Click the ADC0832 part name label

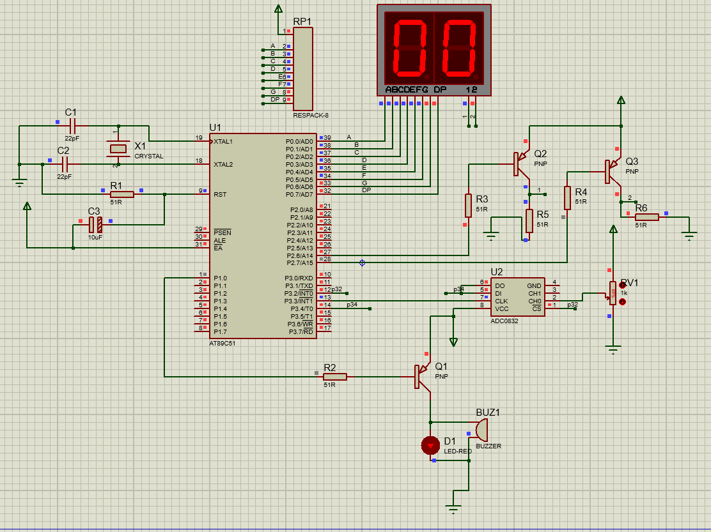click(504, 321)
